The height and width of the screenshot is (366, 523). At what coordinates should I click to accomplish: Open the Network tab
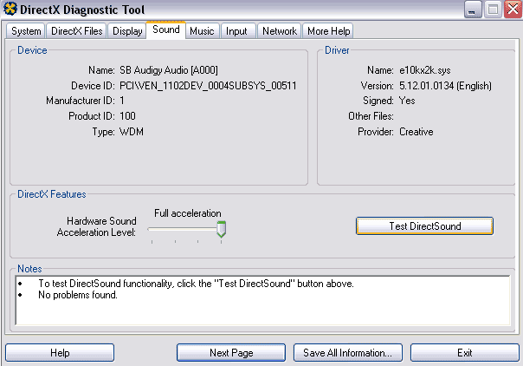coord(279,31)
